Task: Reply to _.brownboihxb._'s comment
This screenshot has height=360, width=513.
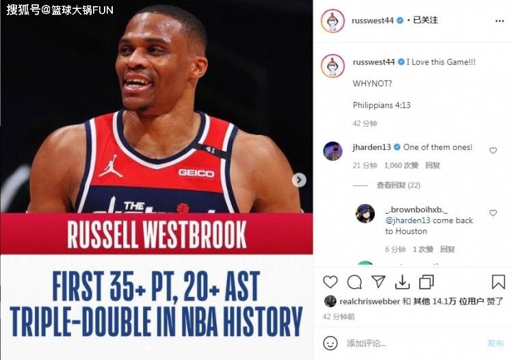Action: tap(447, 249)
